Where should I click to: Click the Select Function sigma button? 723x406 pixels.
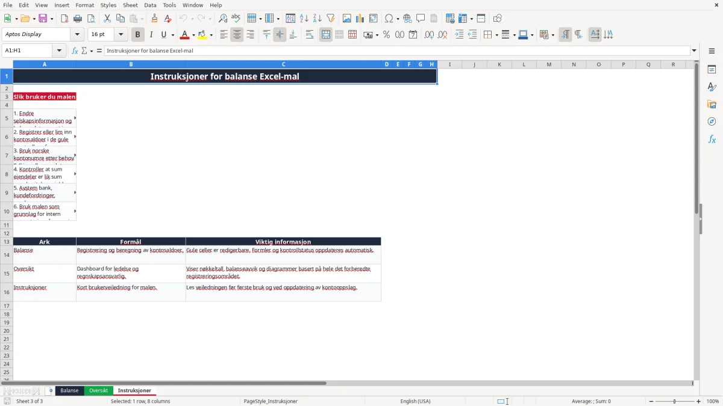point(84,51)
